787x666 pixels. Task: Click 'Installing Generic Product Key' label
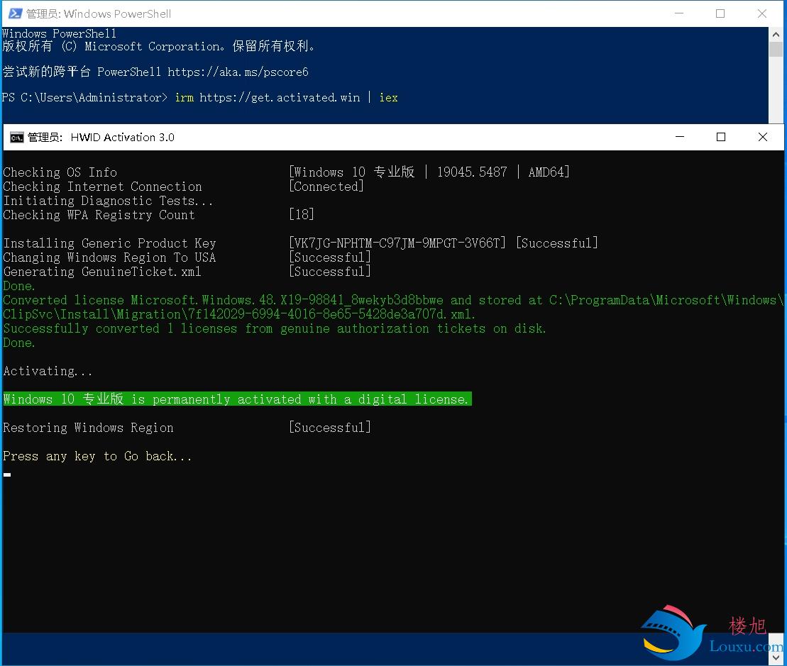click(109, 243)
